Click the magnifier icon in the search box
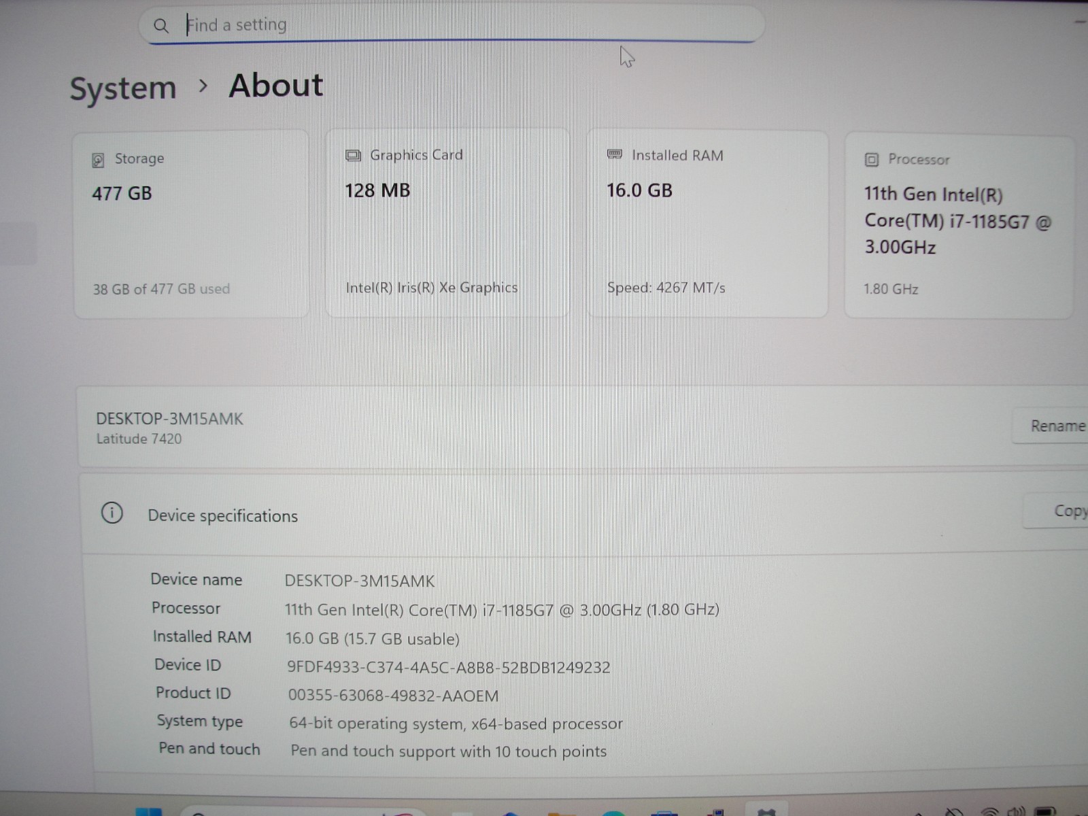 pos(160,26)
